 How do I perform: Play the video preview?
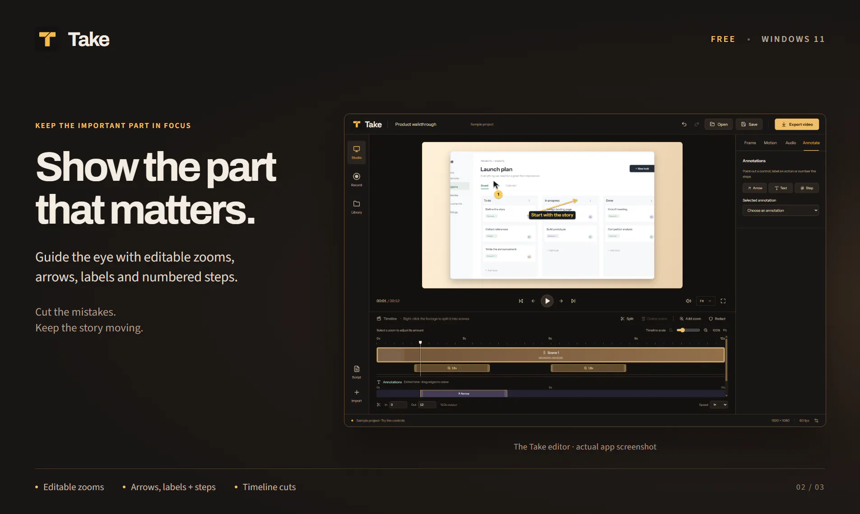pos(547,301)
